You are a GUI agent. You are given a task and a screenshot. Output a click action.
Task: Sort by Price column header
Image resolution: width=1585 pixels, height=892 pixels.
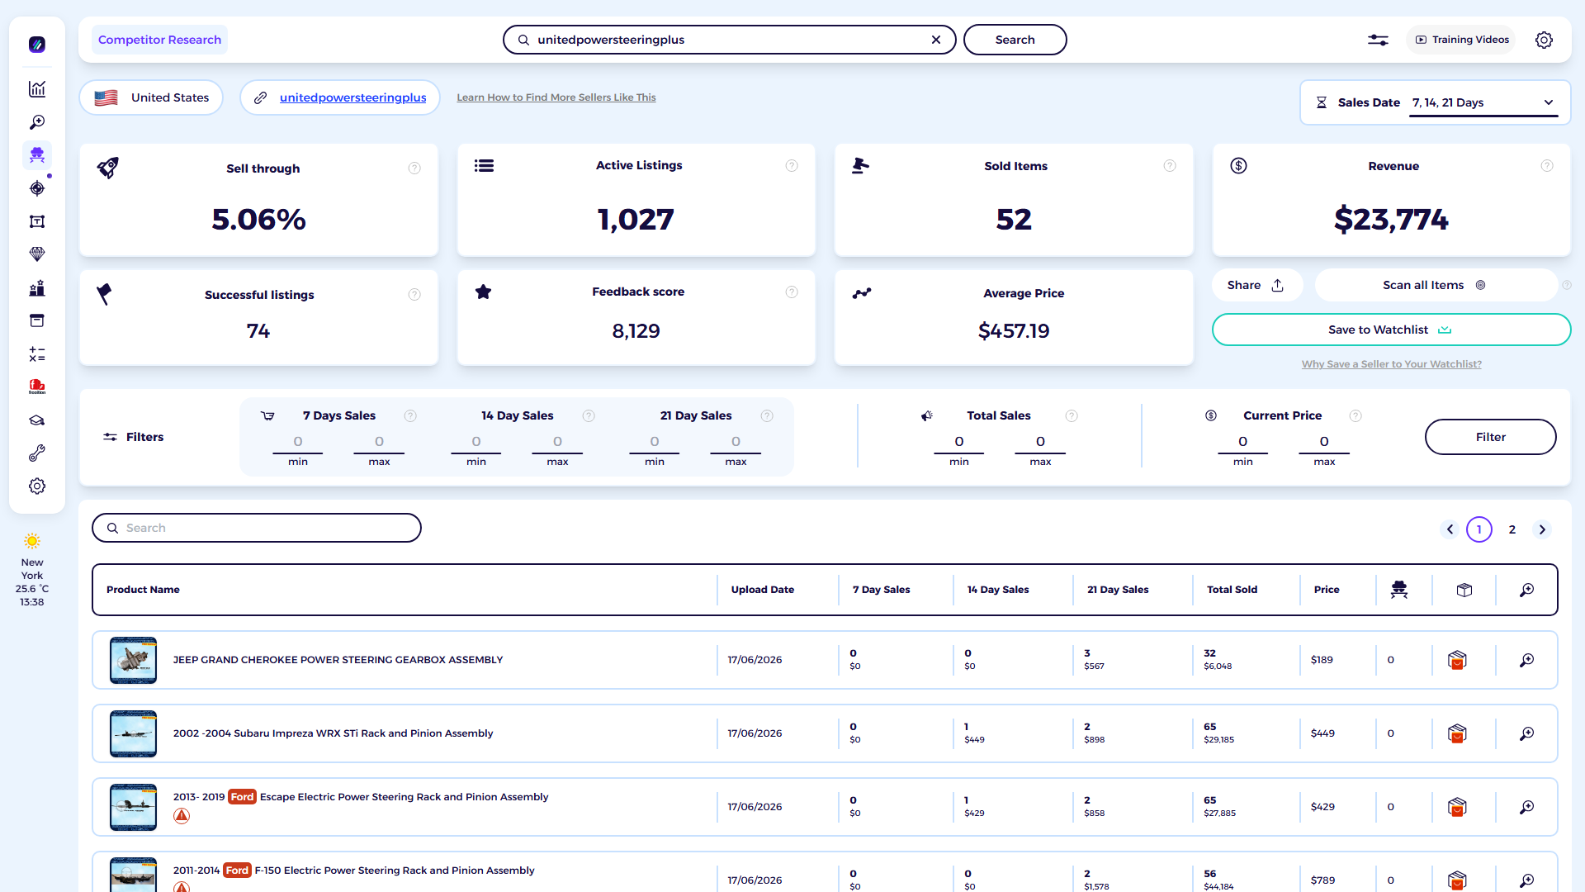click(1327, 590)
